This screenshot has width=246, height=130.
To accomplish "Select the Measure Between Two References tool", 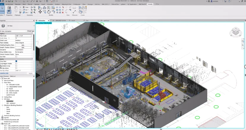I will [x=74, y=12].
